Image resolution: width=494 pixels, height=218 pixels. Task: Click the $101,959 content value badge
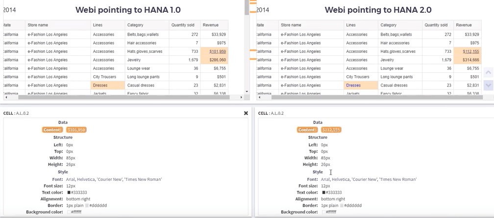pyautogui.click(x=76, y=130)
